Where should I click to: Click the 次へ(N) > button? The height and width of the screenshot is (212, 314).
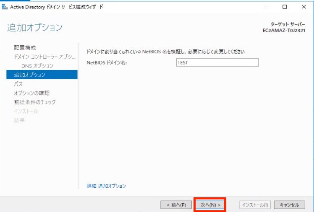point(210,205)
